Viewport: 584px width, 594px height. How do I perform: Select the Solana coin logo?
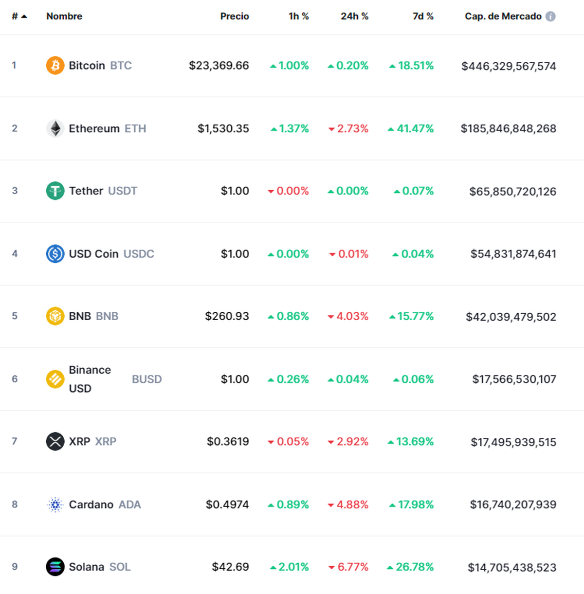click(55, 567)
